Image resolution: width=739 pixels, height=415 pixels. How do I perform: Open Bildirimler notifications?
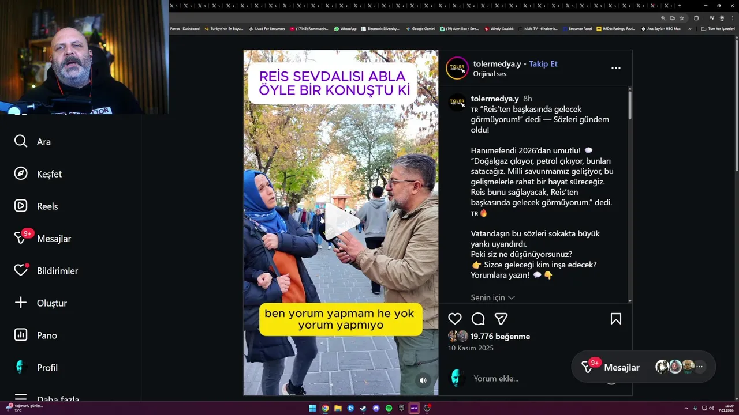click(46, 270)
